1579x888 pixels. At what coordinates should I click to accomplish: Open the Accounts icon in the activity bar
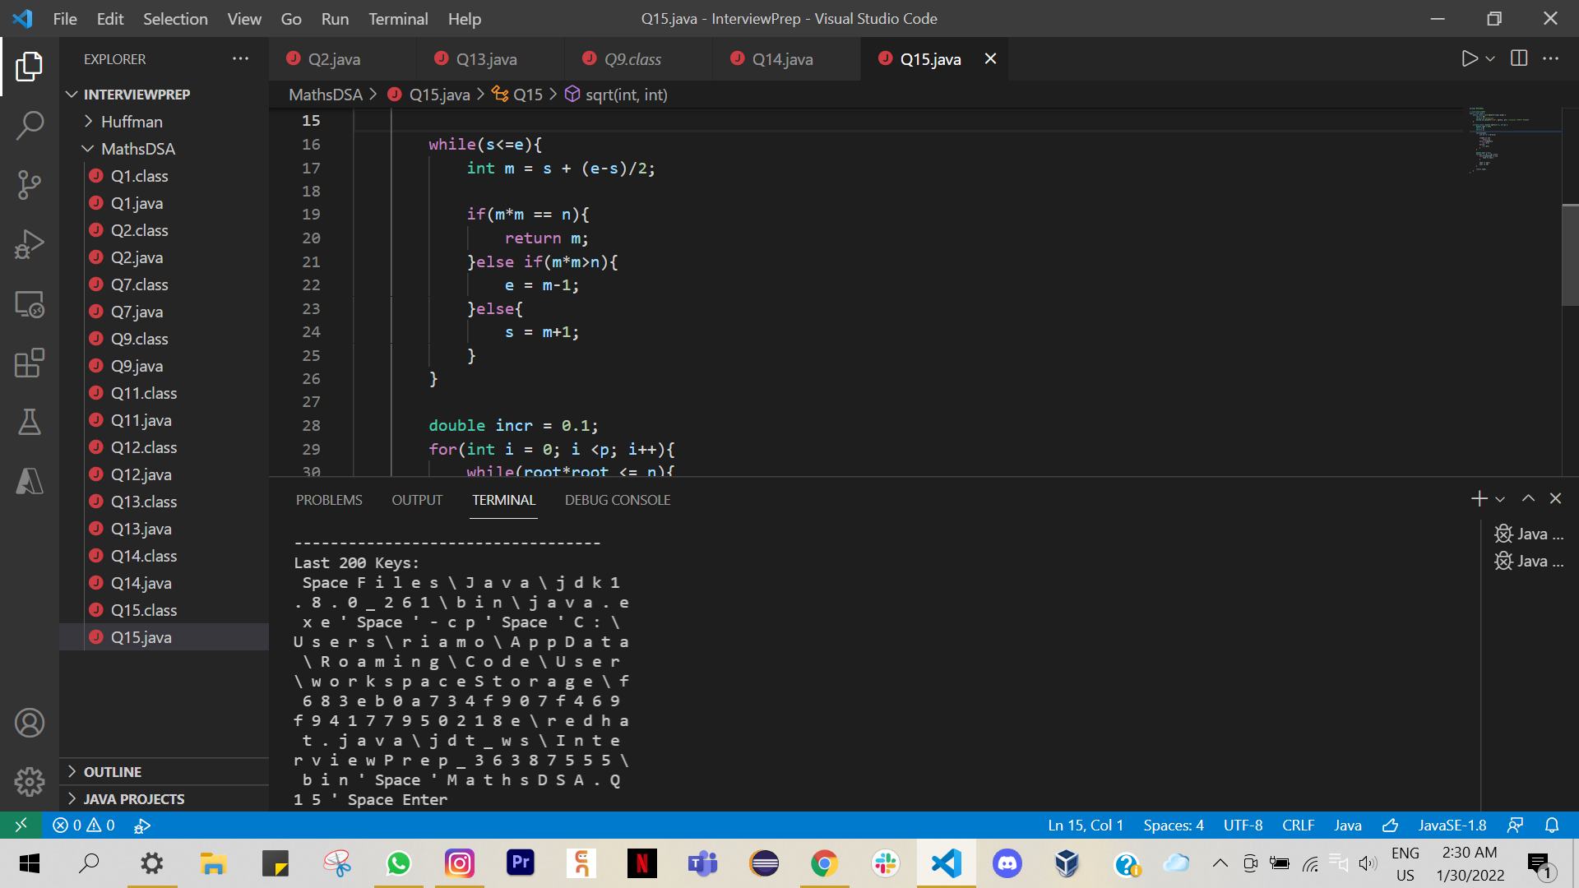pyautogui.click(x=30, y=723)
